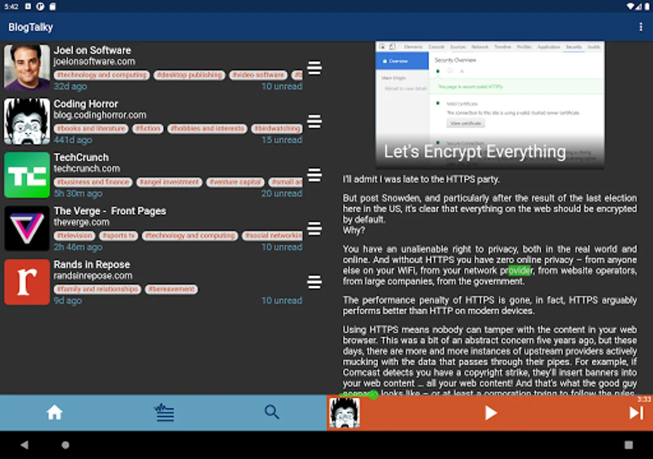Click the BlogTalky app title

coord(31,27)
